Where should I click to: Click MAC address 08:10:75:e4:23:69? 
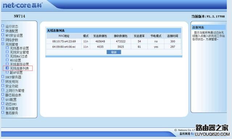pyautogui.click(x=64, y=41)
